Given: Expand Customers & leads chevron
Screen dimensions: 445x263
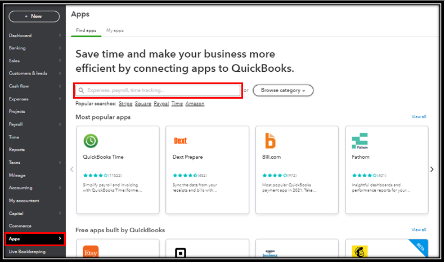Looking at the screenshot, I should coord(60,73).
